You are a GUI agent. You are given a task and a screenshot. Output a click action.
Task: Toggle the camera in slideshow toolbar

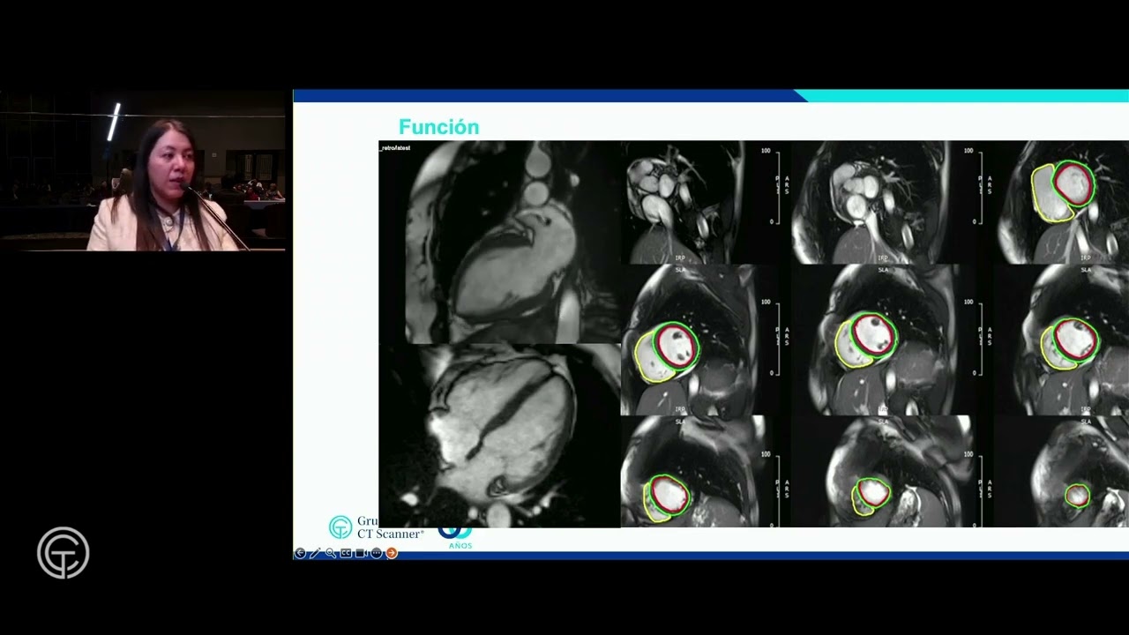pyautogui.click(x=361, y=553)
